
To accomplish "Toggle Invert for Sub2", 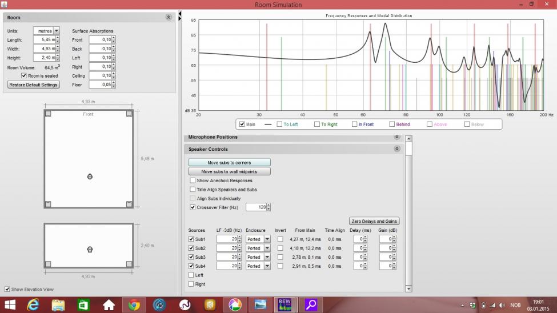I will point(280,248).
